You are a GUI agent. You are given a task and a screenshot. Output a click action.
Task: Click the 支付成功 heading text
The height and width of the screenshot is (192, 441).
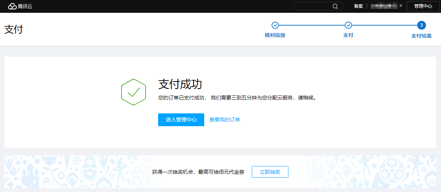pos(180,84)
